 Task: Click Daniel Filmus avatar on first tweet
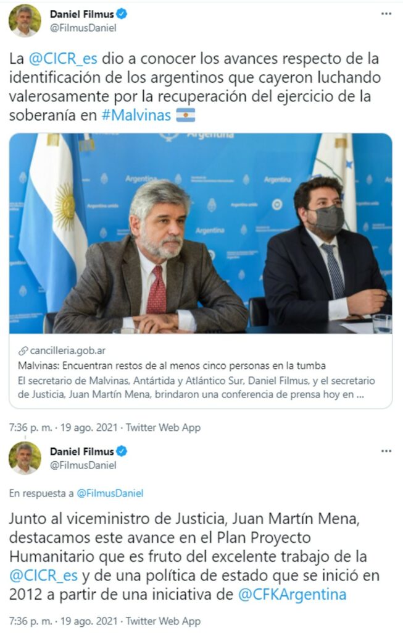click(25, 20)
